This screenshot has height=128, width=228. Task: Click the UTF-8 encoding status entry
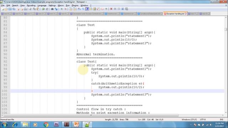coord(203,119)
